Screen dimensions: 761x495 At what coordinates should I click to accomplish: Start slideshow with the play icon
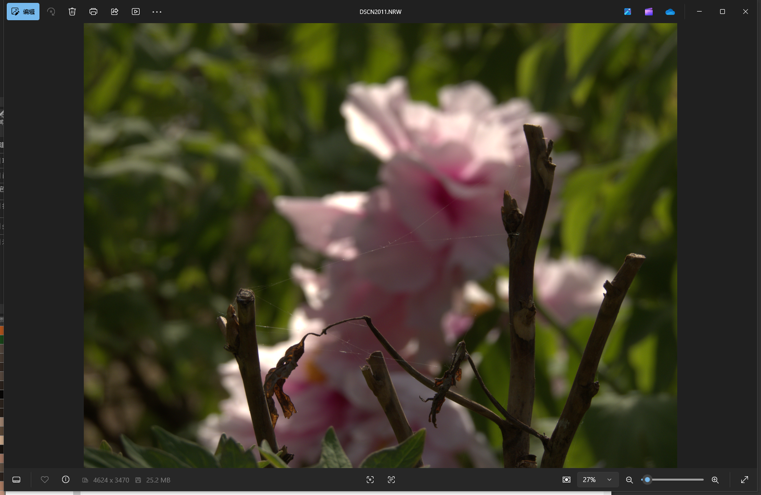coord(136,12)
